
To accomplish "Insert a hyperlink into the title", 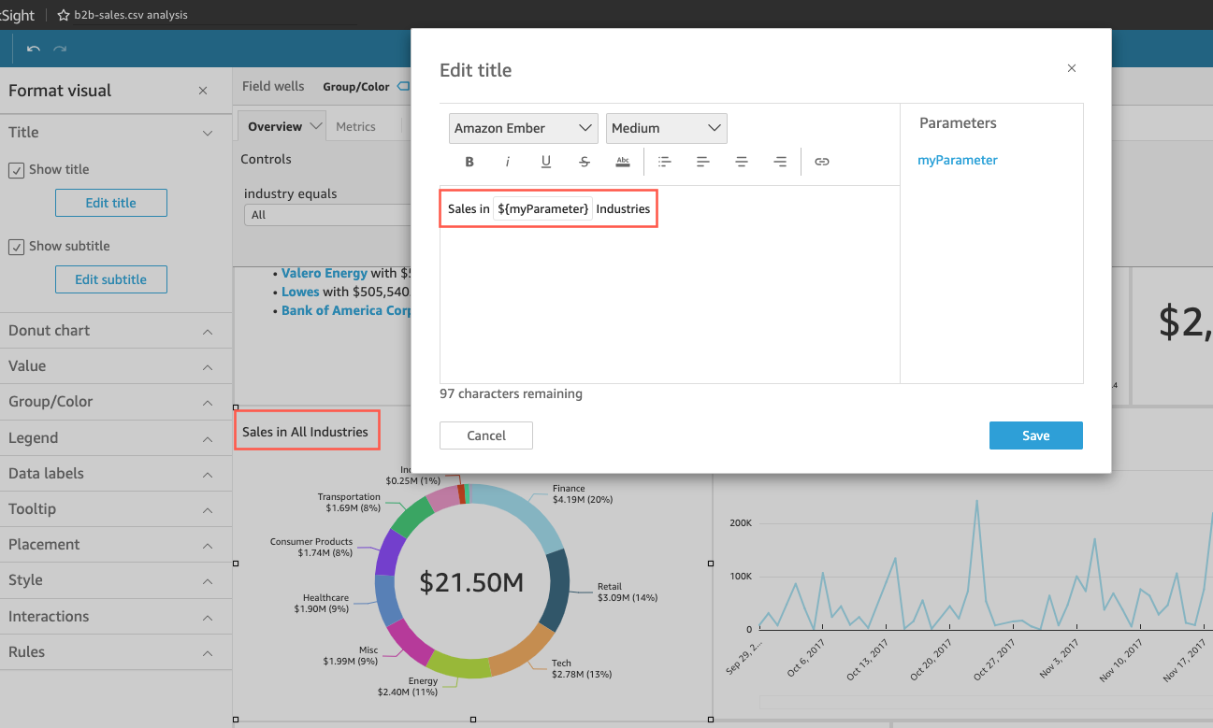I will click(x=822, y=162).
